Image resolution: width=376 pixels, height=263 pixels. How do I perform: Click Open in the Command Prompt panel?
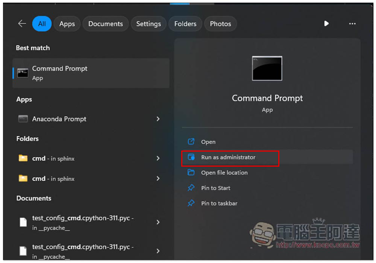(267, 142)
